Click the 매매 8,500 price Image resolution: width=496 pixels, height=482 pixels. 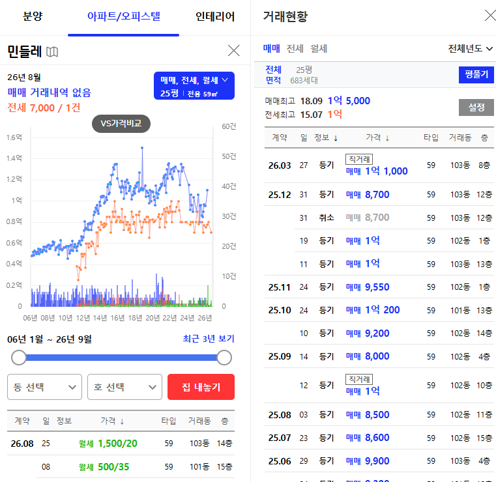tap(368, 415)
